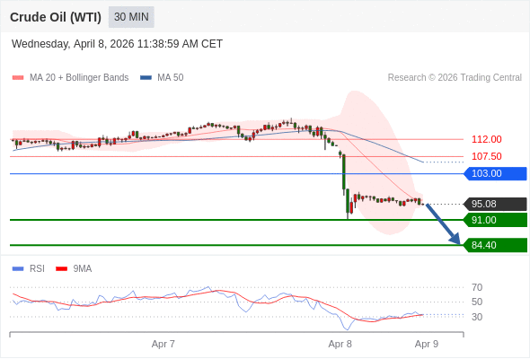Screen dimensions: 530x359
Task: Toggle the RSI legend entry
Action: [x=29, y=269]
